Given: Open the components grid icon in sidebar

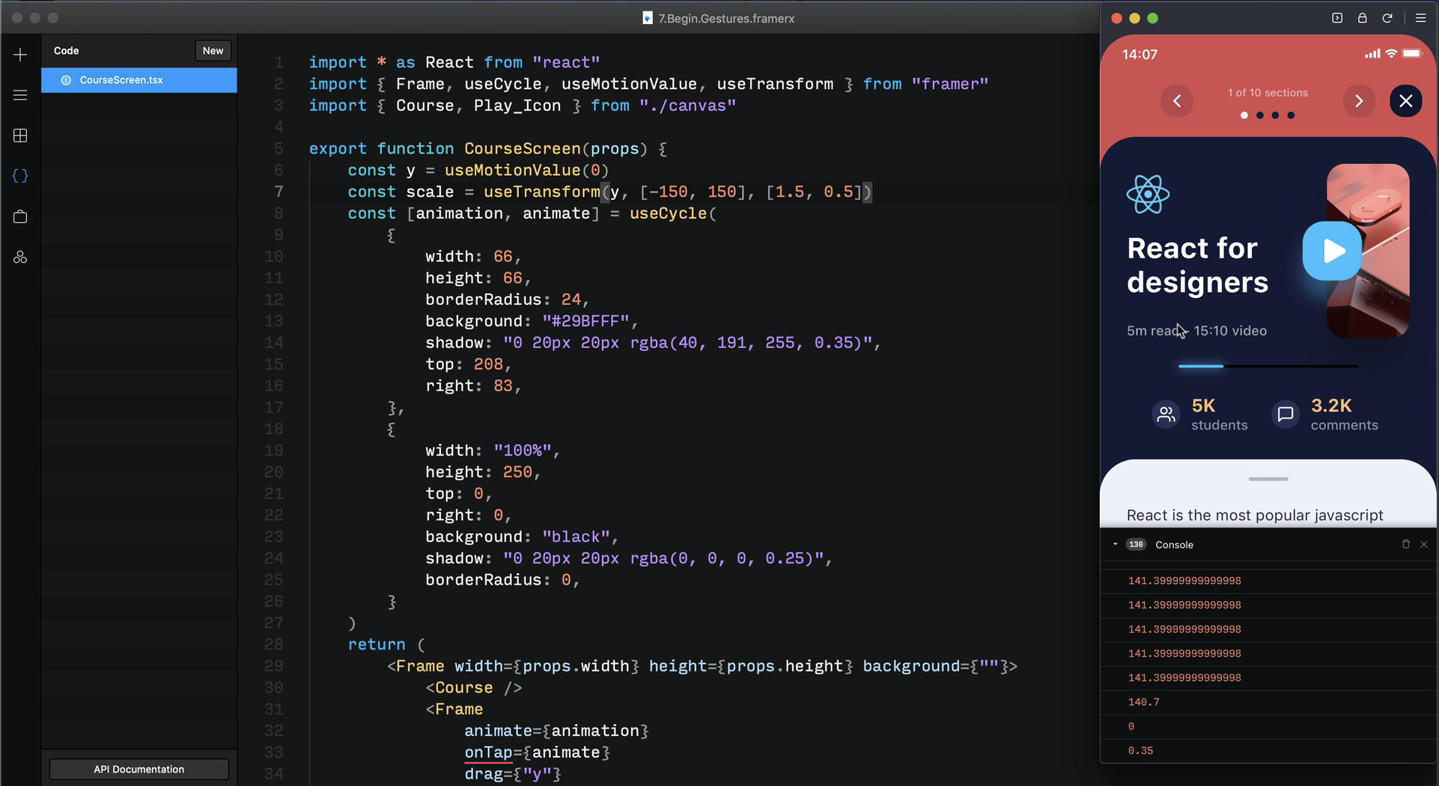Looking at the screenshot, I should pos(20,135).
